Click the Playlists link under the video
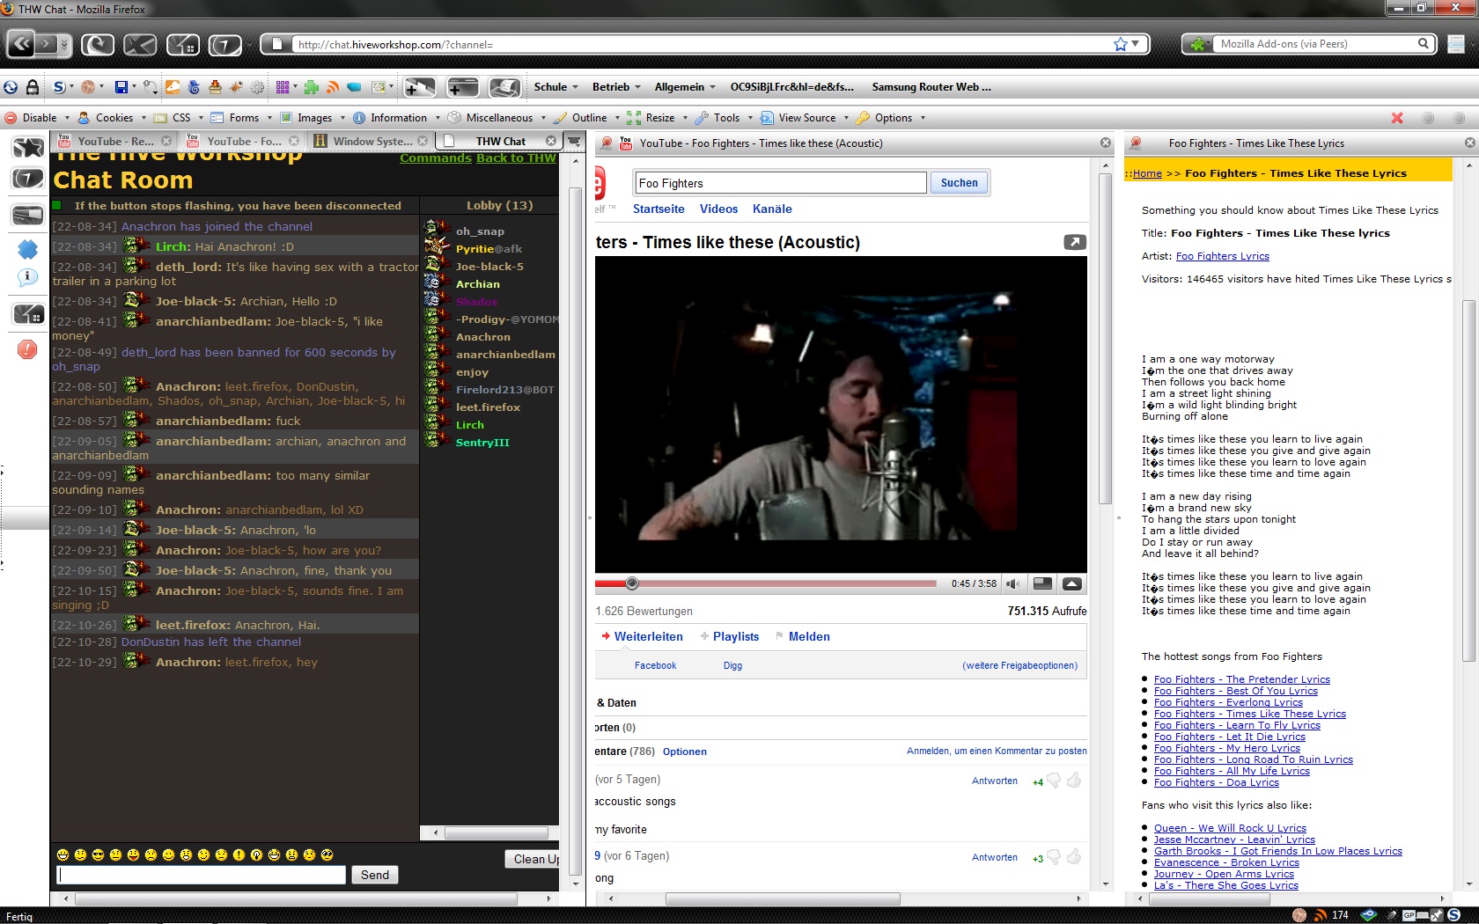This screenshot has height=924, width=1479. point(735,636)
